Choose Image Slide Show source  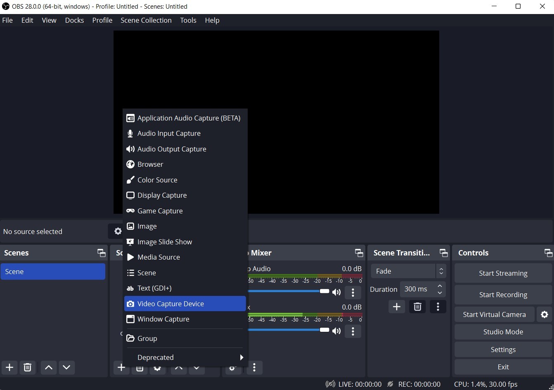185,242
